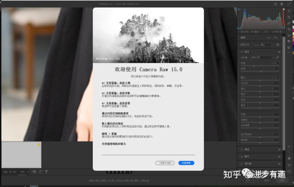Click the rotate/reset icon above zoom tool
Screen dimensions: 294x187
(x=289, y=147)
